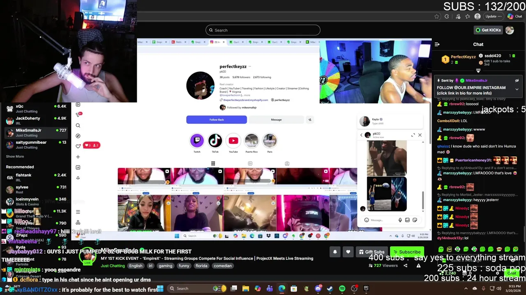This screenshot has width=526, height=295.
Task: Open Instagram reels icon in left sidebar
Action: click(78, 104)
